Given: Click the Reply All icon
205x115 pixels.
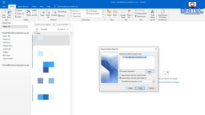Looking at the screenshot, I should 48,12.
